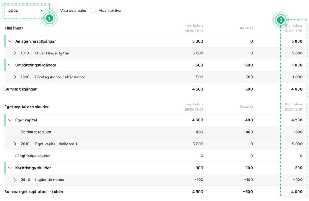This screenshot has height=201, width=309.
Task: Click the green step 2 marker
Action: [281, 20]
